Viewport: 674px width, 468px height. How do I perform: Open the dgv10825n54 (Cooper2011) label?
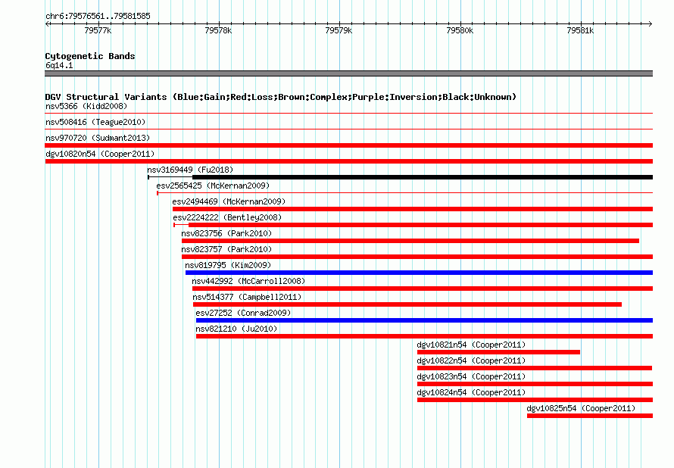pos(581,408)
